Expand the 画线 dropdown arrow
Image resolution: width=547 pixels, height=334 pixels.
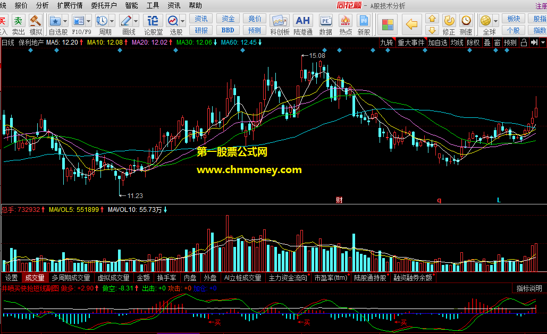(136, 21)
